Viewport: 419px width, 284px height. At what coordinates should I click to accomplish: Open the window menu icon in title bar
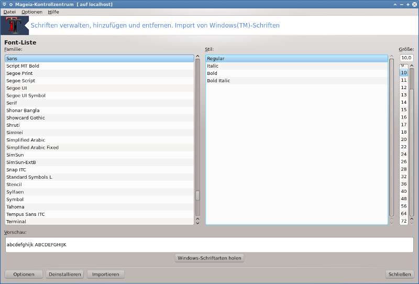[4, 4]
